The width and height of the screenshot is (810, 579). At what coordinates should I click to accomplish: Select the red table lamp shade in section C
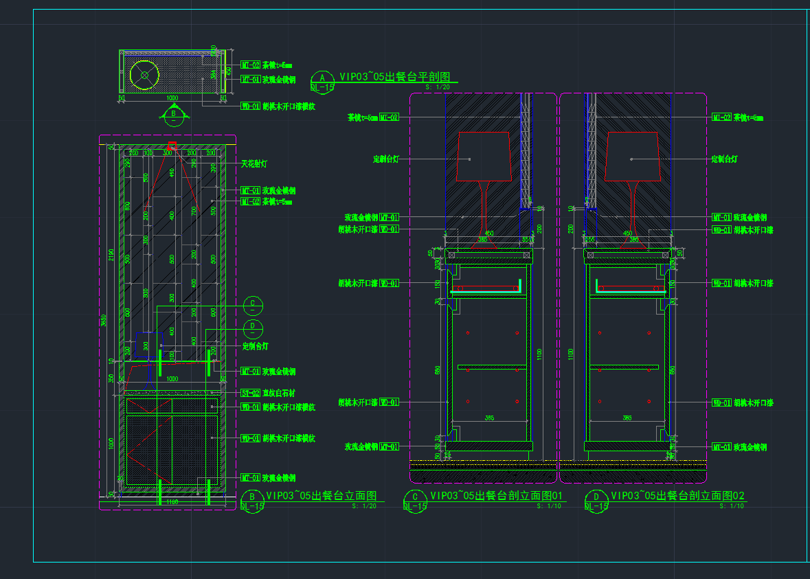[x=484, y=157]
